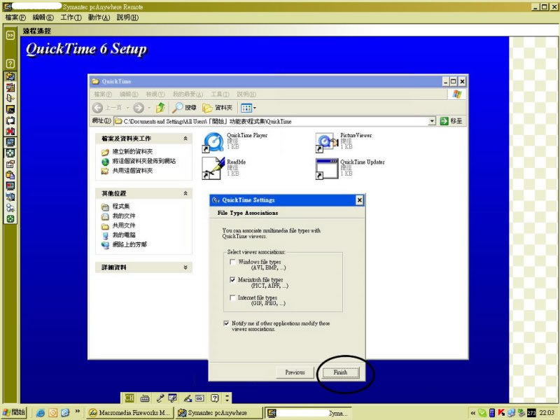Open pcAnywhere help question-mark icon in the sidebar
The image size is (560, 420).
(x=10, y=64)
